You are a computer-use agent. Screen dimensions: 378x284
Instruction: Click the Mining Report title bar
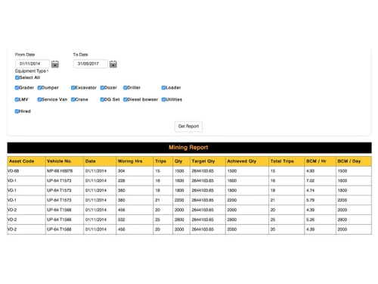click(189, 148)
